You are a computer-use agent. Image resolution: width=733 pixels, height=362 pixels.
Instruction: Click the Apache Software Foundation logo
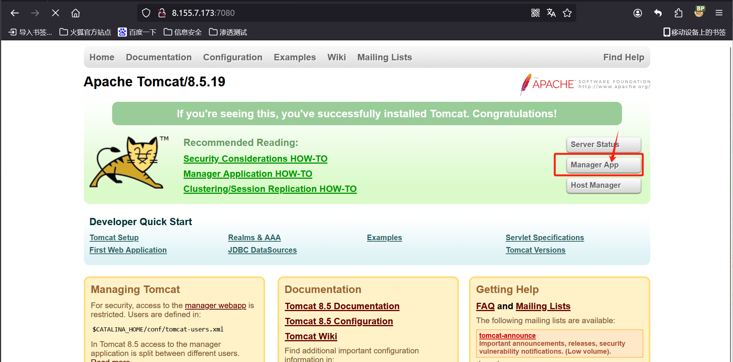[585, 84]
